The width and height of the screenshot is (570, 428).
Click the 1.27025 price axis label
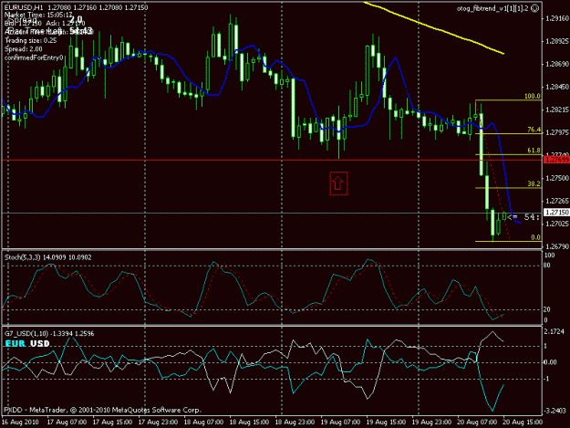point(557,224)
